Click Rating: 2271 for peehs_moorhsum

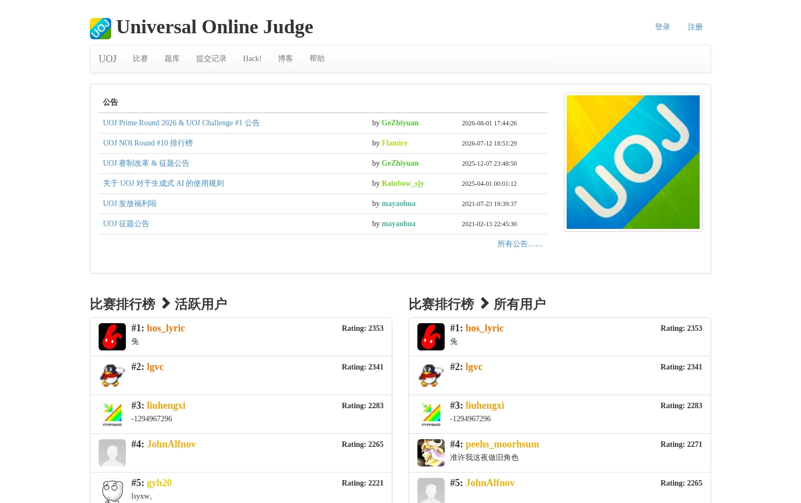(x=681, y=444)
